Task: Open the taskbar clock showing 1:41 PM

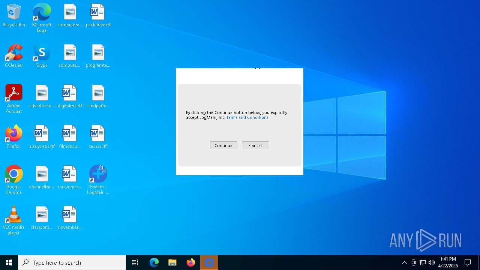Action: [448, 262]
